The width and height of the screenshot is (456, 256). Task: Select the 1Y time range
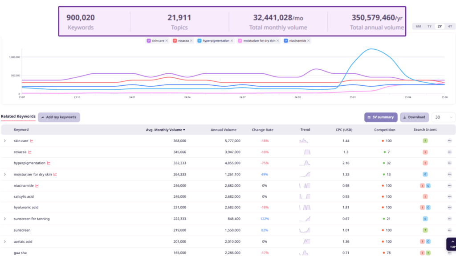point(429,26)
